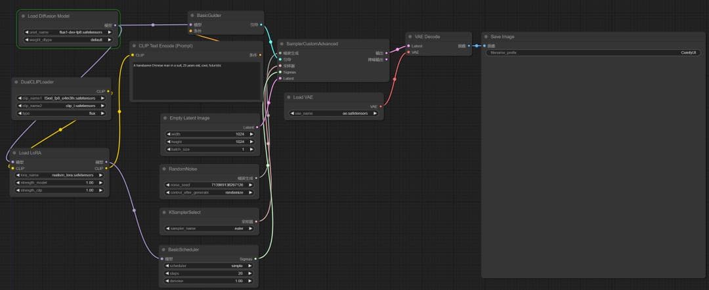
Task: Increase steps value with right arrow
Action: [250, 274]
